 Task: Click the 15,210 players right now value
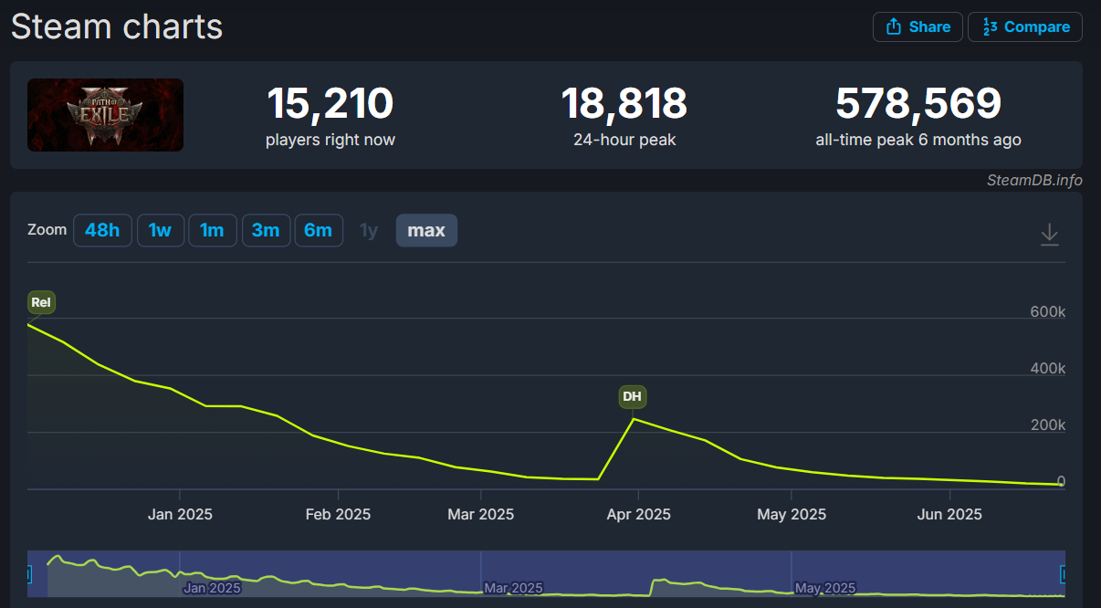(x=330, y=103)
